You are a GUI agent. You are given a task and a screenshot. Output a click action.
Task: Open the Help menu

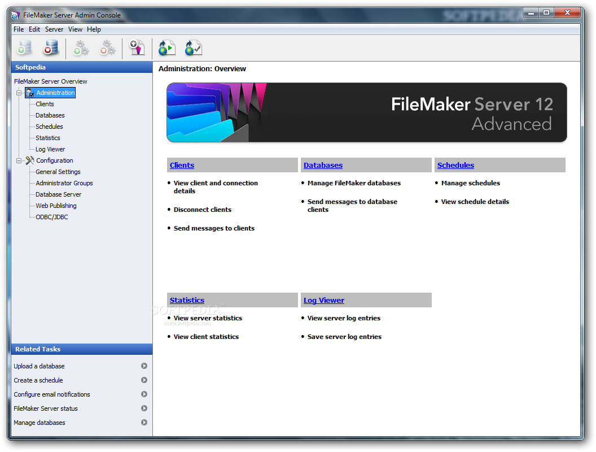pos(94,29)
